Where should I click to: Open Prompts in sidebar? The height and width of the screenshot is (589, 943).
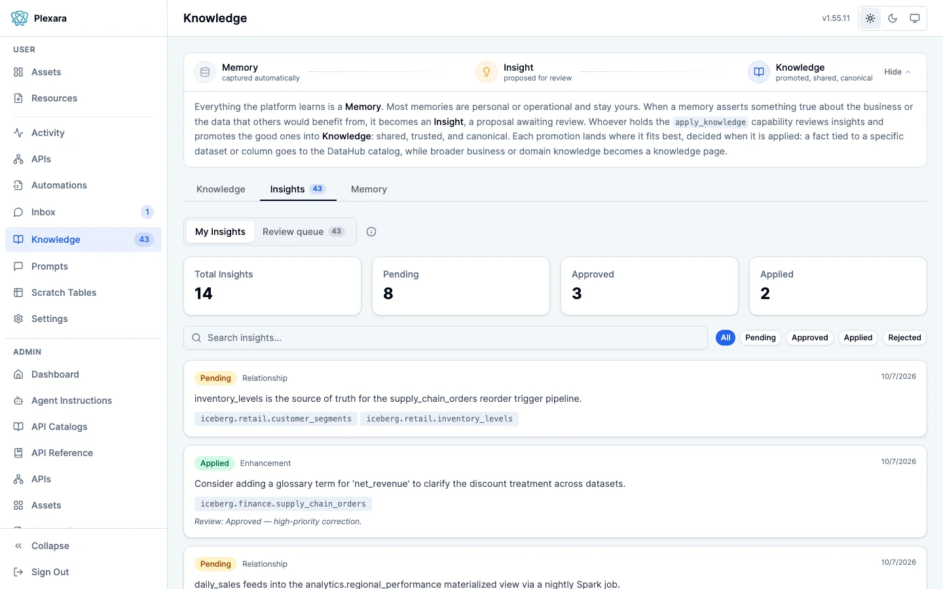point(83,266)
